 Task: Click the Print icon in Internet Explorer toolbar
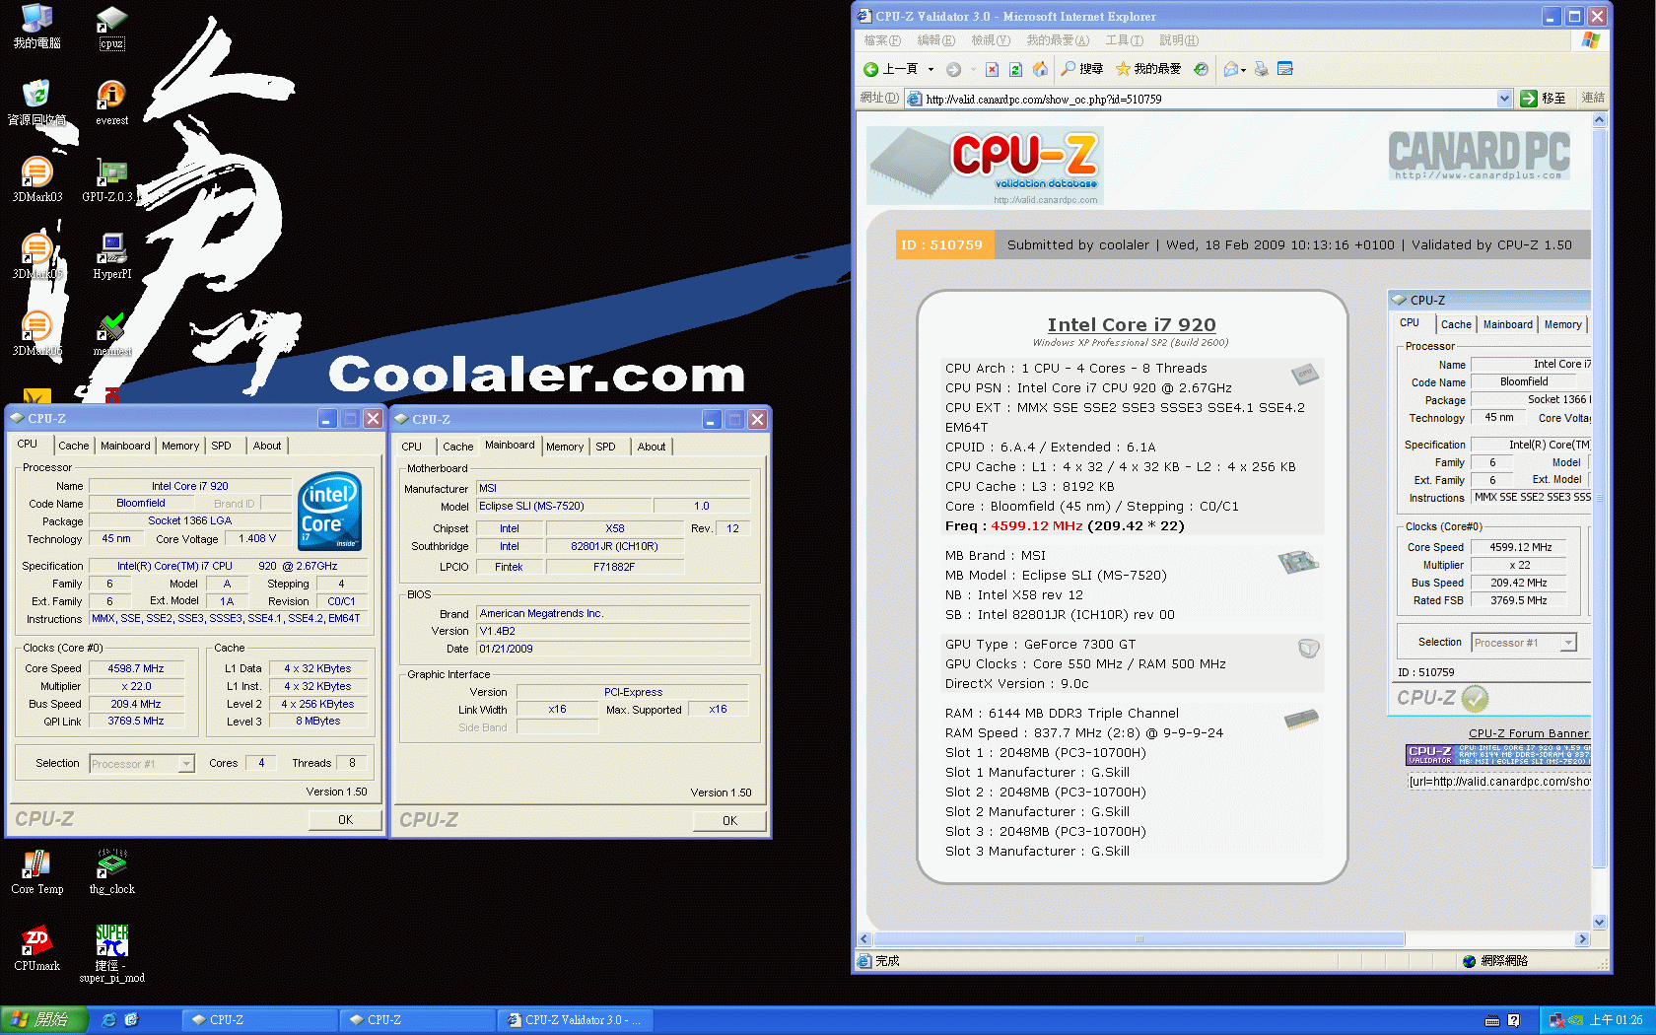tap(1261, 69)
